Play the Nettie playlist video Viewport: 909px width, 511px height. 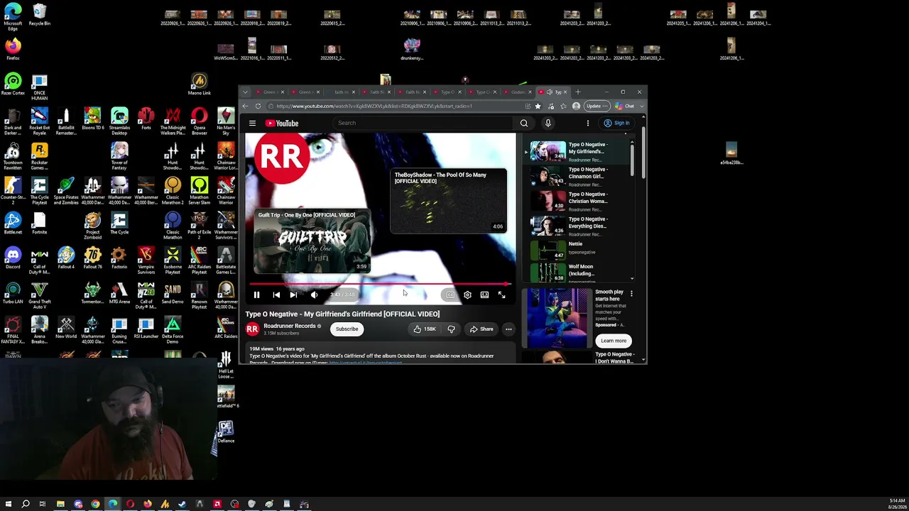point(579,251)
